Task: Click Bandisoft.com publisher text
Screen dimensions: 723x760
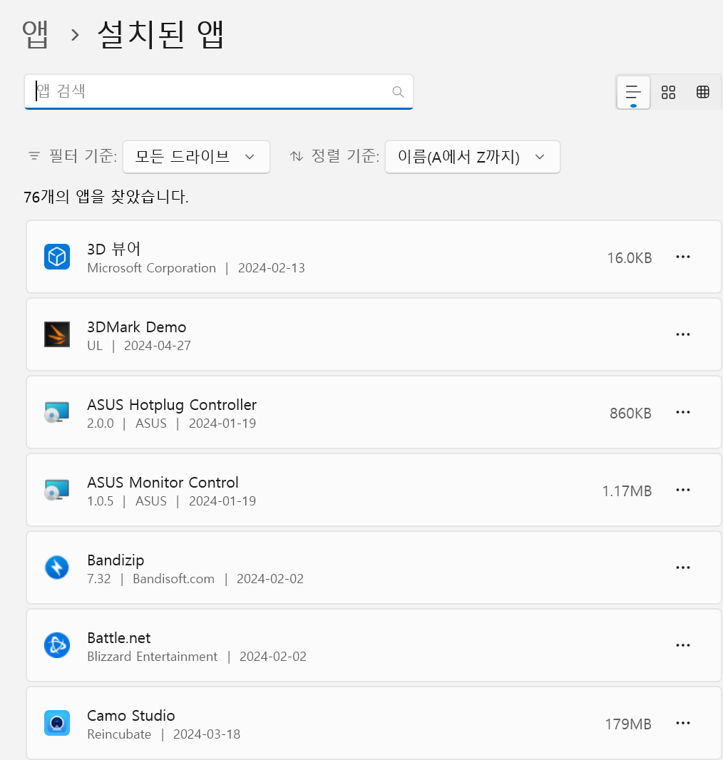Action: 173,579
